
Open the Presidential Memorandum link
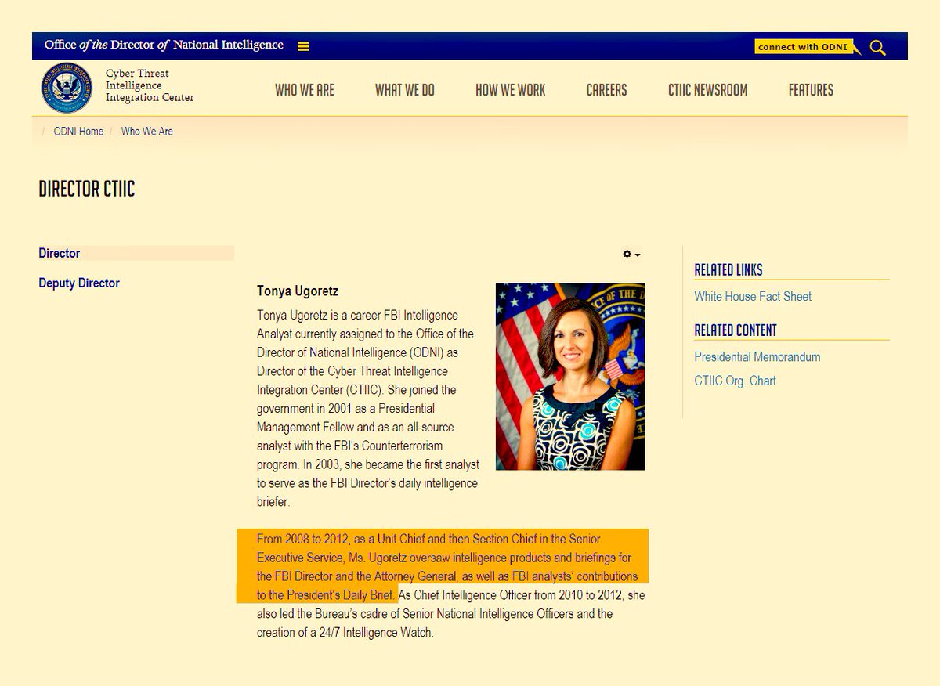tap(757, 356)
